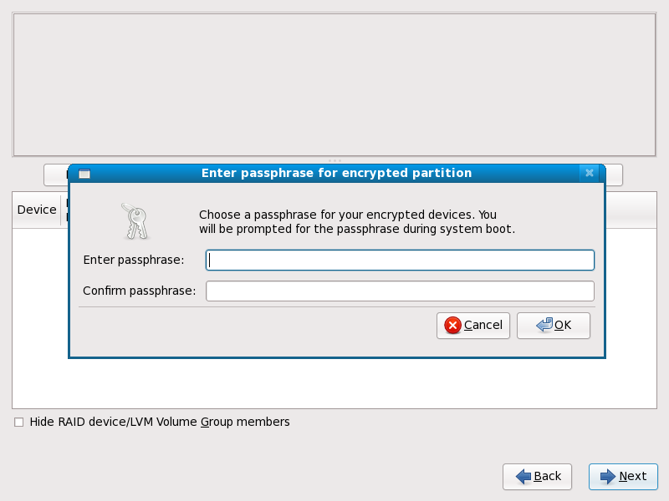
Task: Focus the Confirm passphrase text field
Action: click(400, 291)
